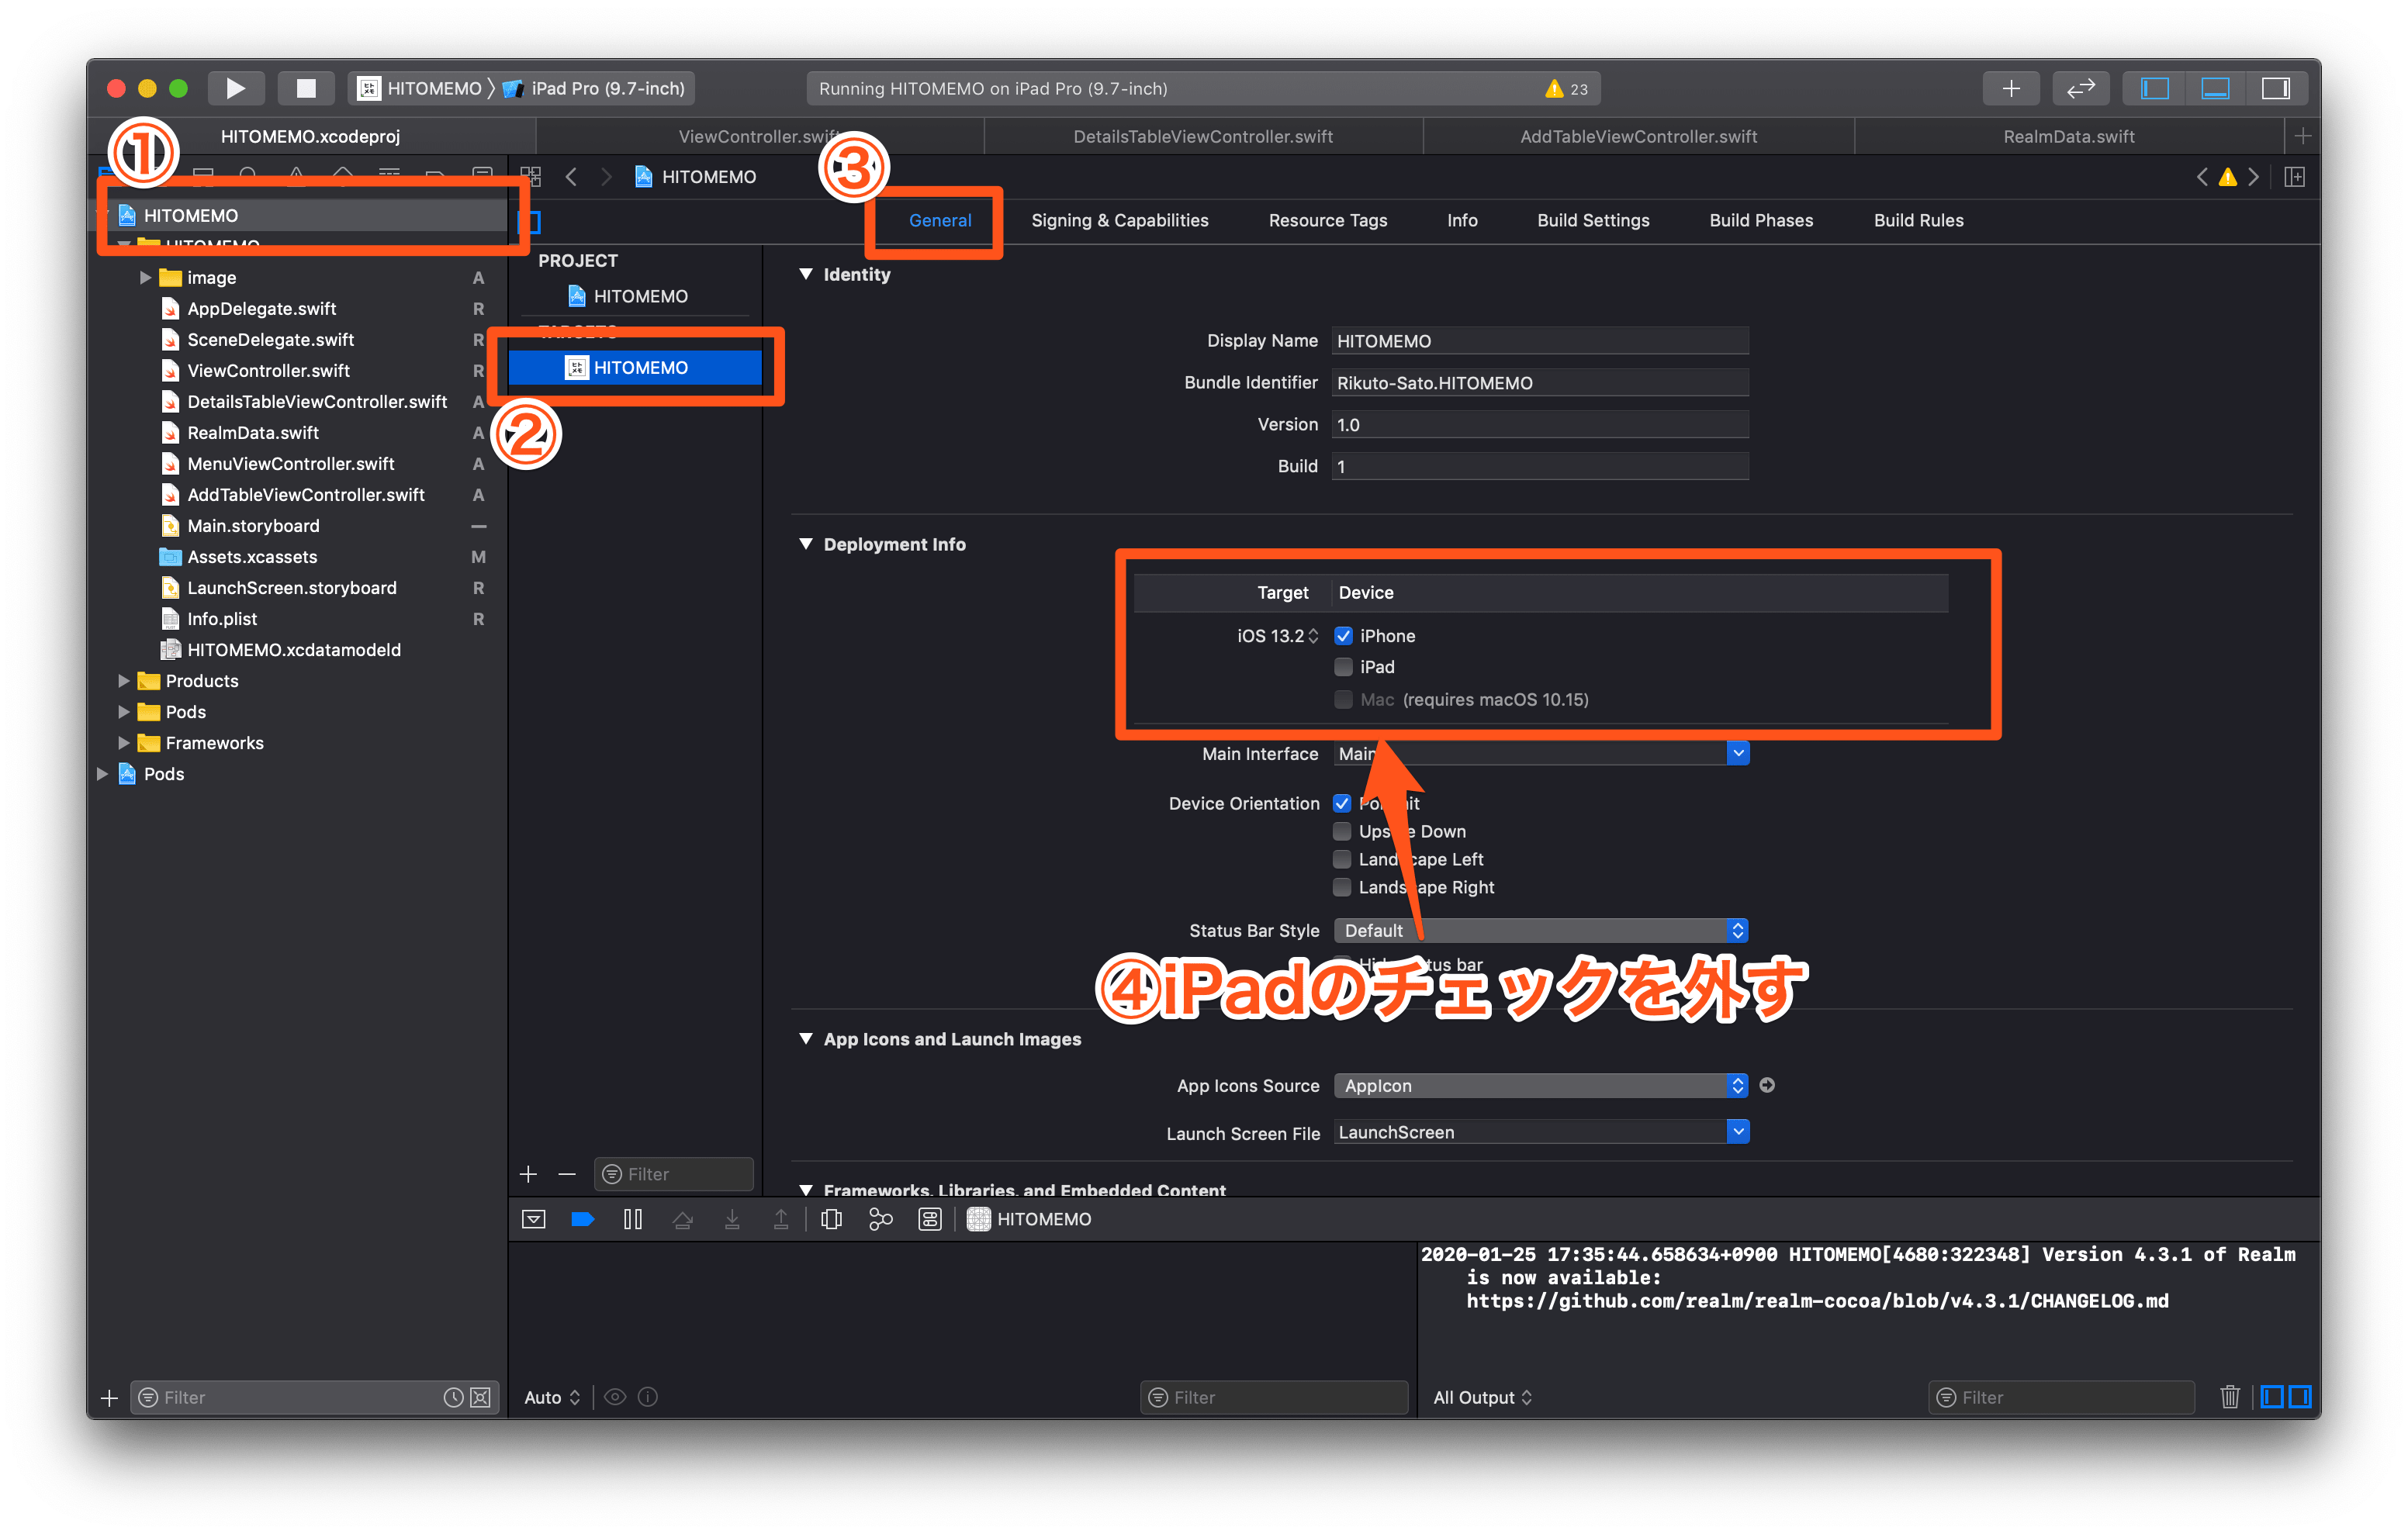Click the yellow warning count indicator
The image size is (2408, 1534).
pyautogui.click(x=1566, y=88)
